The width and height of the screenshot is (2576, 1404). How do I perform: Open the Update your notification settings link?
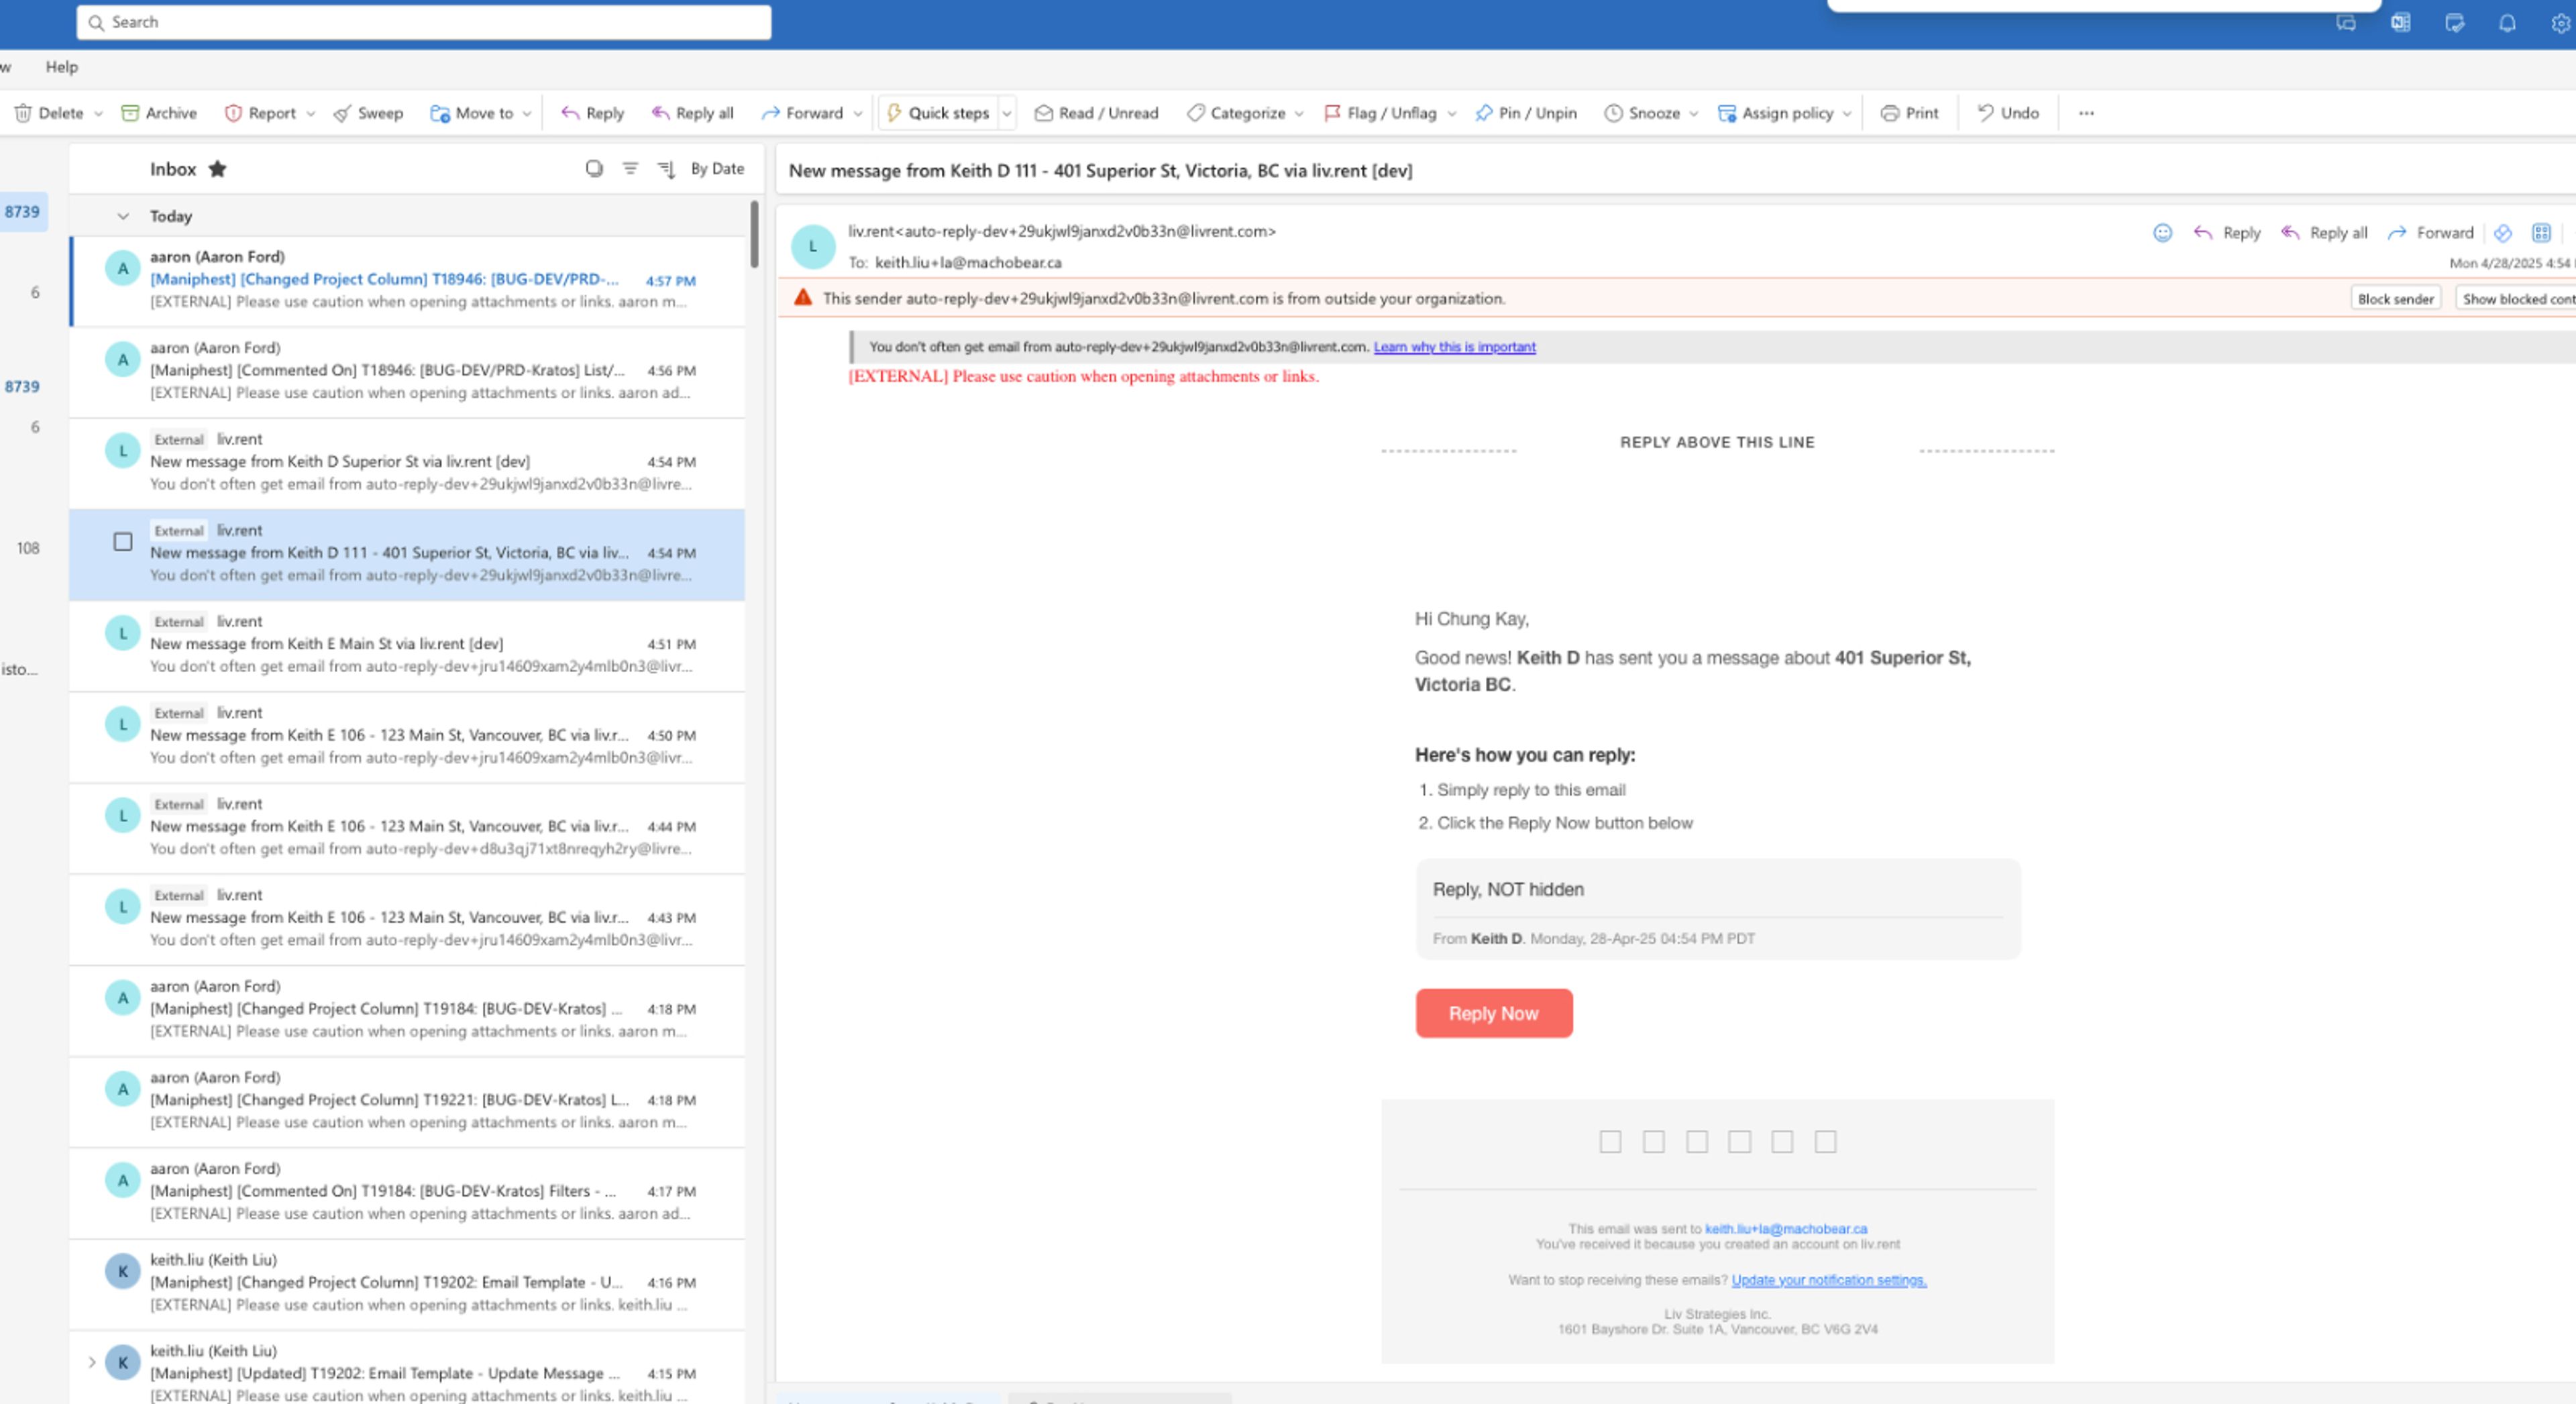click(1828, 1280)
